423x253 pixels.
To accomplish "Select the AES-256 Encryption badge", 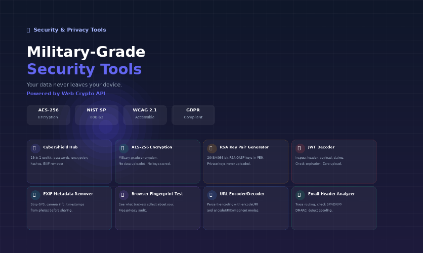I will 49,115.
